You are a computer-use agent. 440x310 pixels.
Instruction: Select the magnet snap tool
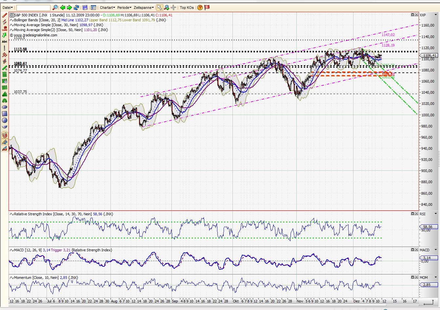5,135
